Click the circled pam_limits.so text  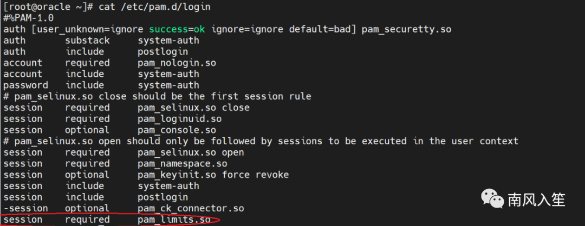pos(174,220)
